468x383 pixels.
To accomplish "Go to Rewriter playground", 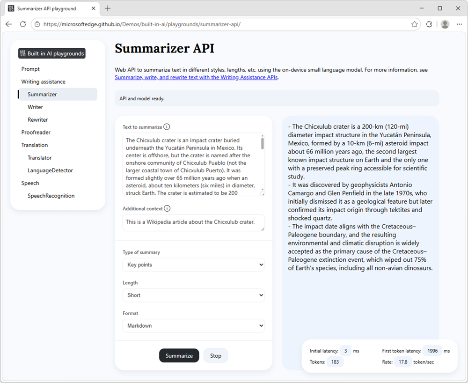I will (x=37, y=120).
